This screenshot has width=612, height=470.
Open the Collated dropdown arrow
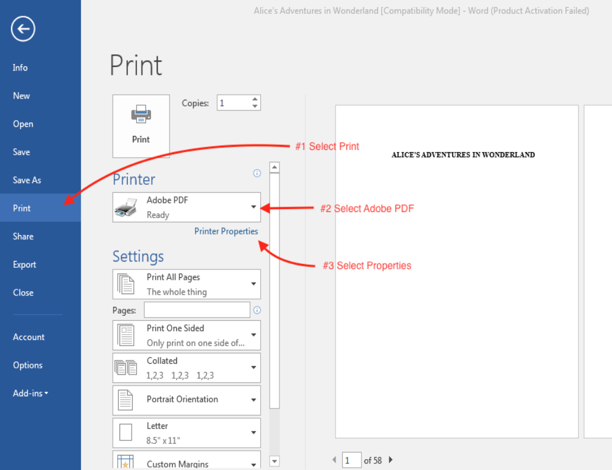[253, 368]
